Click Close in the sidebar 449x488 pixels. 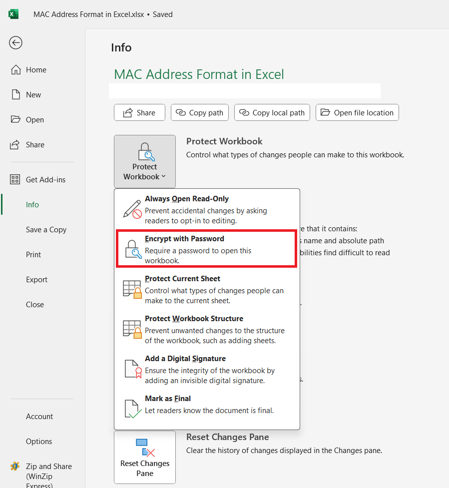pyautogui.click(x=35, y=304)
